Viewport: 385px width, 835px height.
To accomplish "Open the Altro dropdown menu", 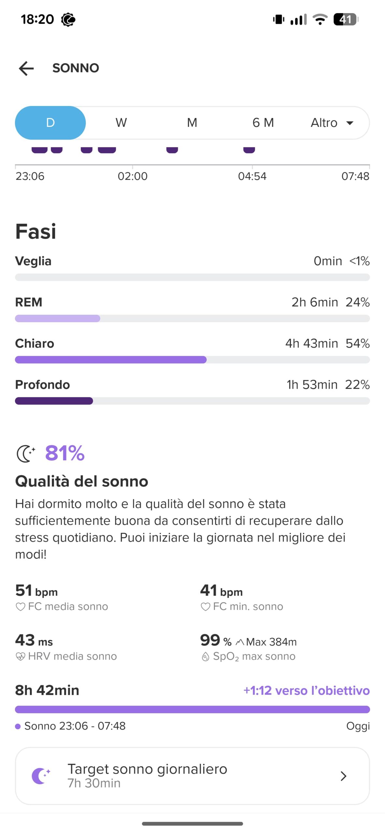I will tap(332, 123).
